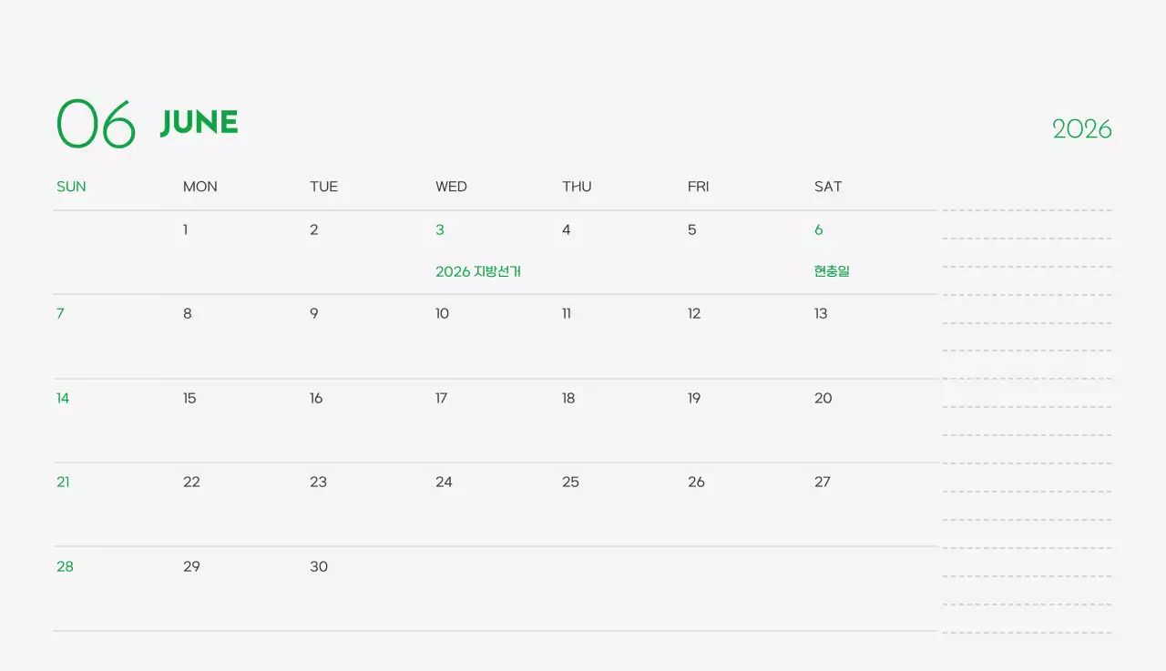Screen dimensions: 1166x671
Task: Click the WED column header
Action: pos(451,187)
